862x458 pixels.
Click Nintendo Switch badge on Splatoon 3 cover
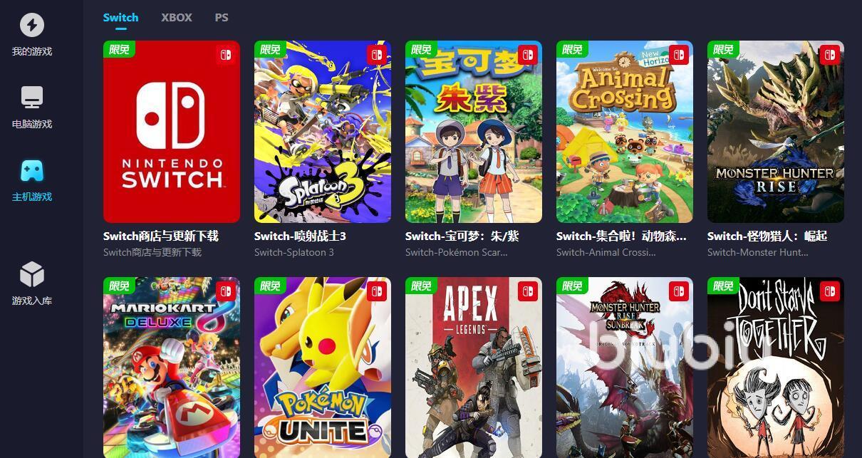376,55
